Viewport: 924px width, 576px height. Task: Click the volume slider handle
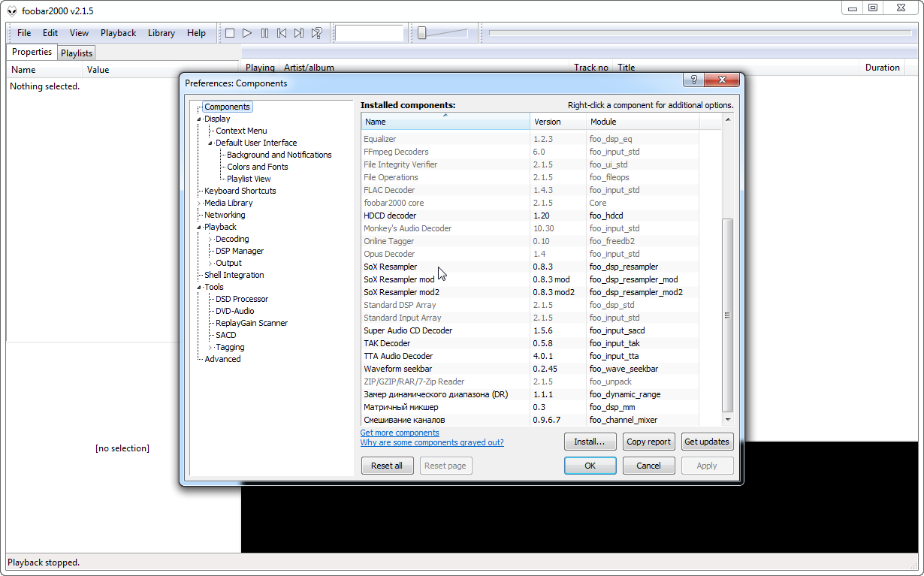[422, 33]
